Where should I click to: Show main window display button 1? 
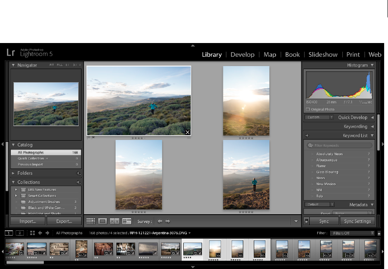[x=9, y=233]
